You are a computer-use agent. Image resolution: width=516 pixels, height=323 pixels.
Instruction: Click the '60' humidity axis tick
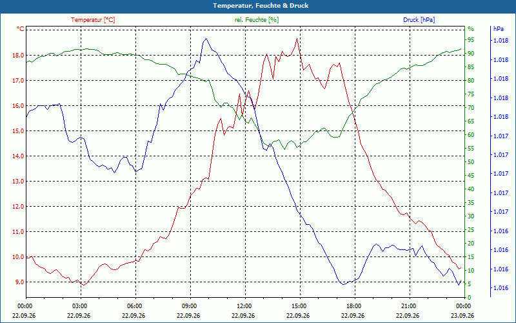point(471,135)
